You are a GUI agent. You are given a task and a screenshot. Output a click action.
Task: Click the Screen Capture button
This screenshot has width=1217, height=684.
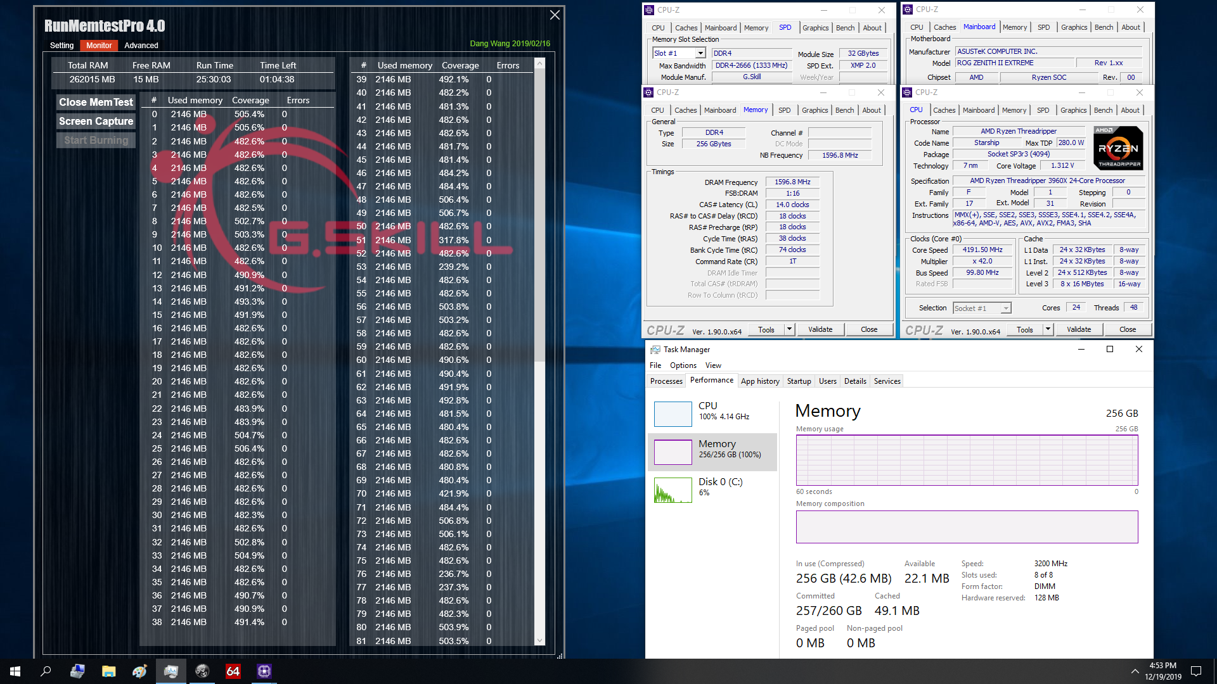point(96,121)
